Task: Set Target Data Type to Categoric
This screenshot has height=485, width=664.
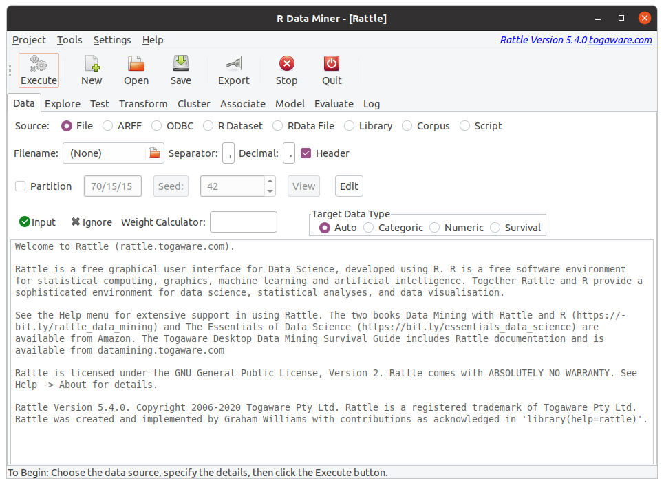Action: pos(369,228)
